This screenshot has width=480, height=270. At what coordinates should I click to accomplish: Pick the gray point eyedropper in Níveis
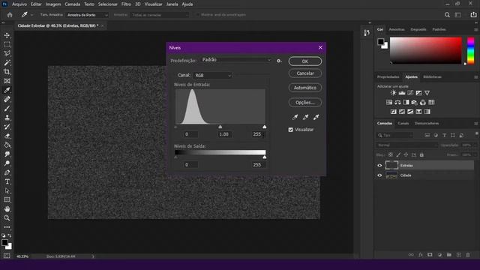(305, 117)
